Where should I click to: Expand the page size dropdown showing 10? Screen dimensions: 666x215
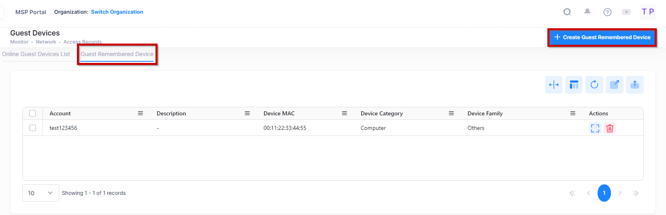click(x=40, y=193)
